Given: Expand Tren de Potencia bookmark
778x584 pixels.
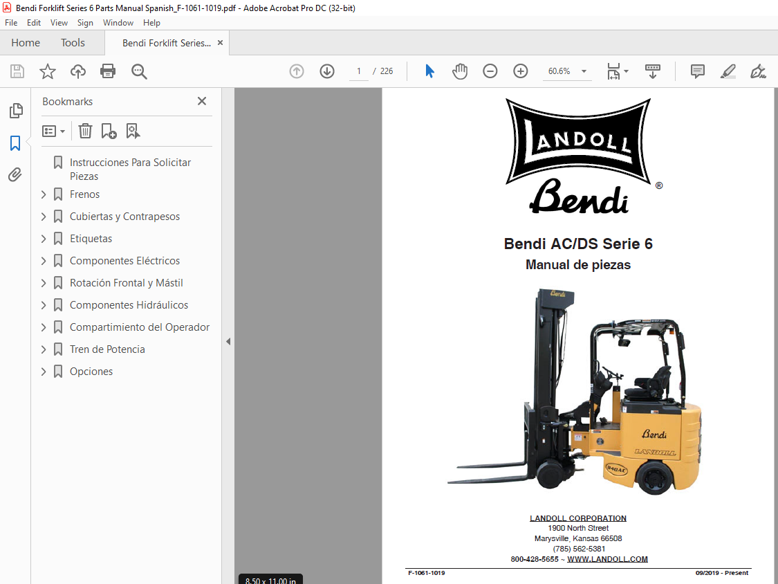Looking at the screenshot, I should (44, 349).
